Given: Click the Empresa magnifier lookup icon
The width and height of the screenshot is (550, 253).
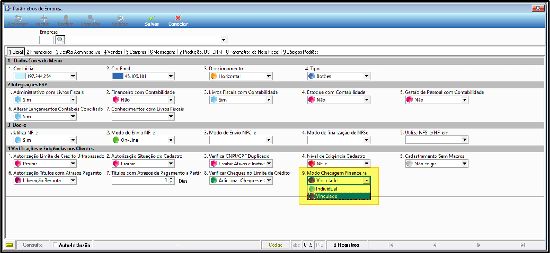Looking at the screenshot, I should click(x=60, y=40).
